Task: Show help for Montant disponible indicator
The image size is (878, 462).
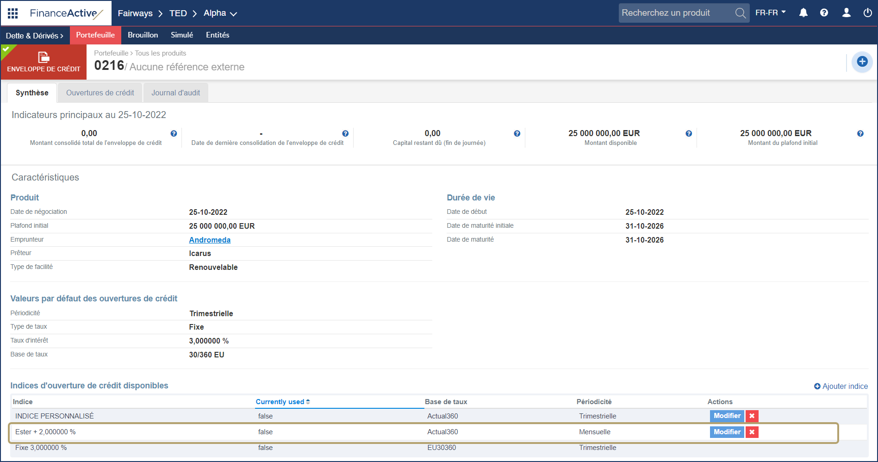Action: coord(688,133)
